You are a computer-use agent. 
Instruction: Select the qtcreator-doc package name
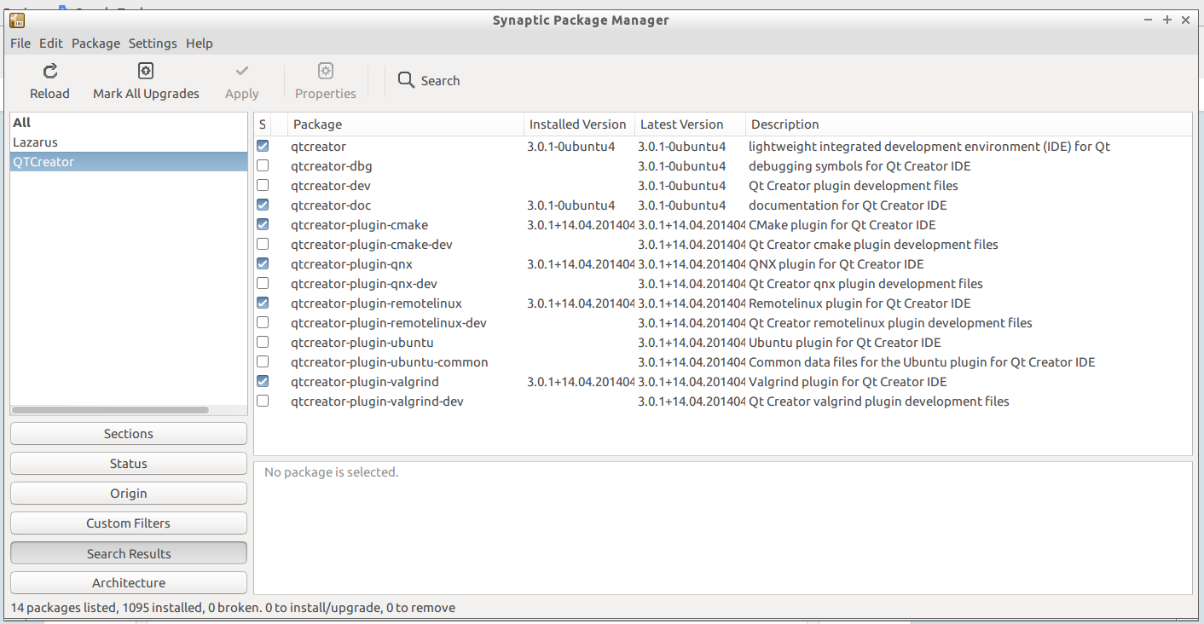pyautogui.click(x=331, y=205)
